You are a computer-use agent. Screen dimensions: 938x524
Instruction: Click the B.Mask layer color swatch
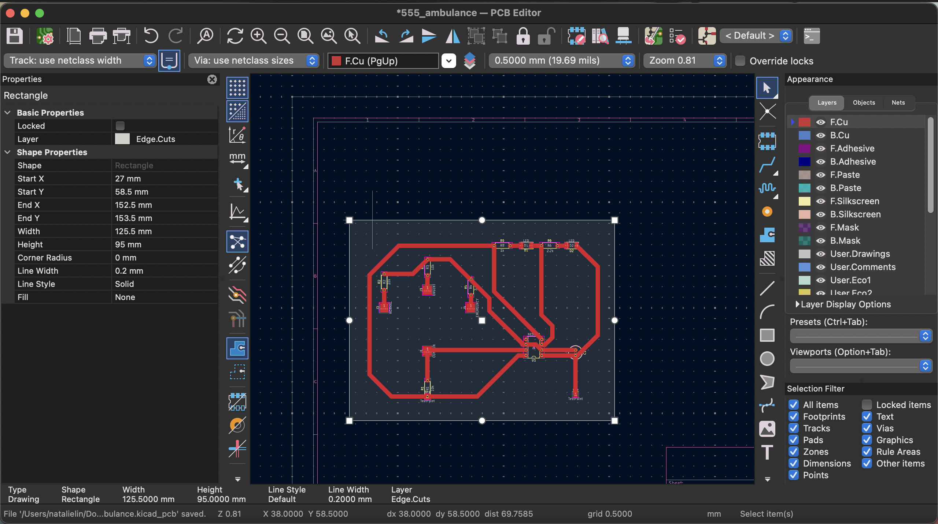tap(804, 241)
